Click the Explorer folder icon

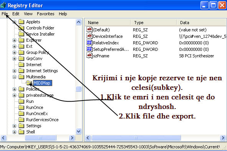pos(21,40)
